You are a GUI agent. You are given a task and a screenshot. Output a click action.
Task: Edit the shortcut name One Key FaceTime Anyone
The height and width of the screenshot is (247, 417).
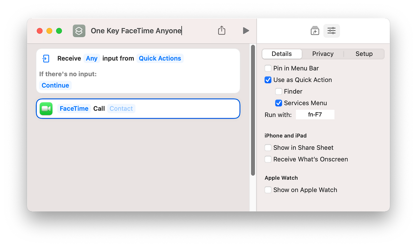click(136, 31)
